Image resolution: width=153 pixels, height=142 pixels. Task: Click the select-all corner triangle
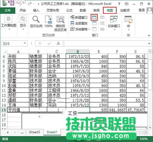point(5,52)
